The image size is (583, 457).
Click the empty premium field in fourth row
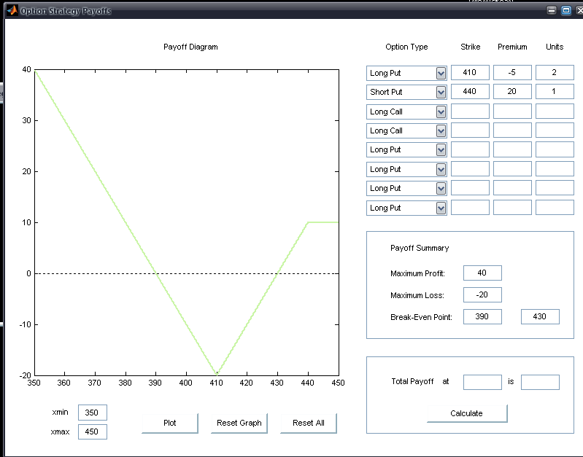[x=512, y=130]
